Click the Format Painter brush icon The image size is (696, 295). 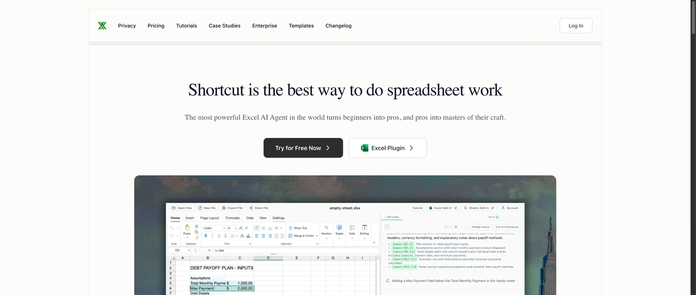[197, 238]
